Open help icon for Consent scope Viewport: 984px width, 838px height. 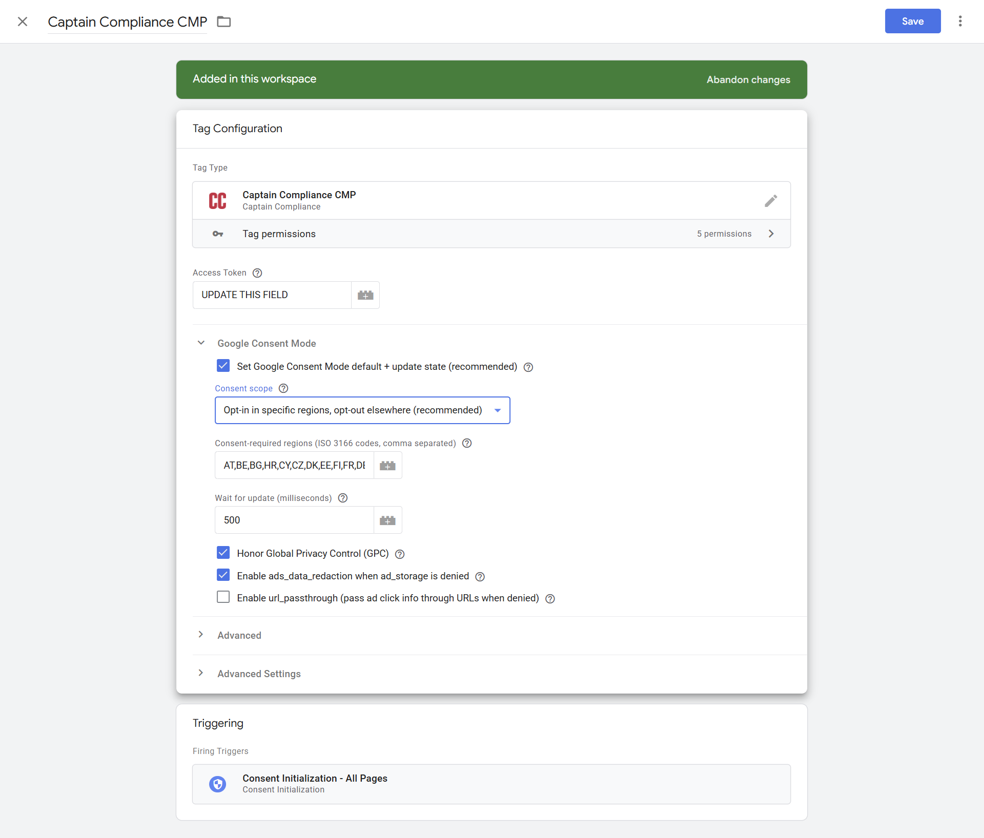point(283,388)
